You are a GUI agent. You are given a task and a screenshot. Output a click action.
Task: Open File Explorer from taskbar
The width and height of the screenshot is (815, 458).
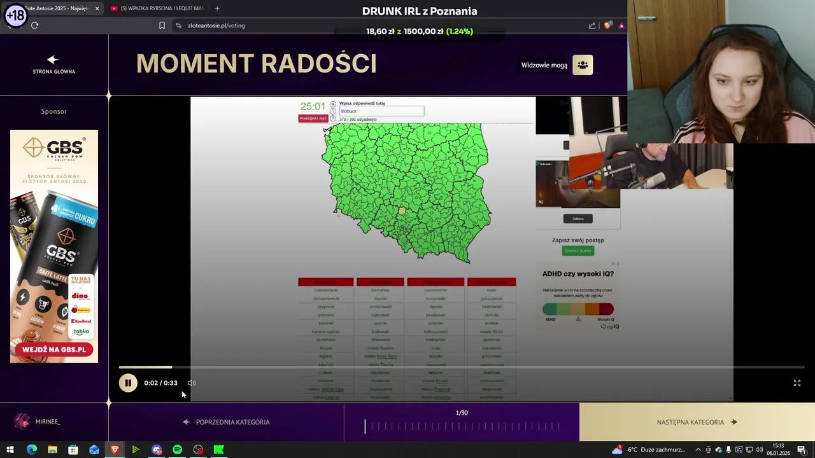coord(52,450)
